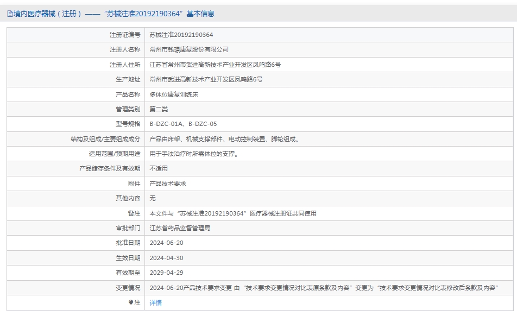Select approval date 2024-06-20
The width and height of the screenshot is (517, 316).
(x=167, y=243)
